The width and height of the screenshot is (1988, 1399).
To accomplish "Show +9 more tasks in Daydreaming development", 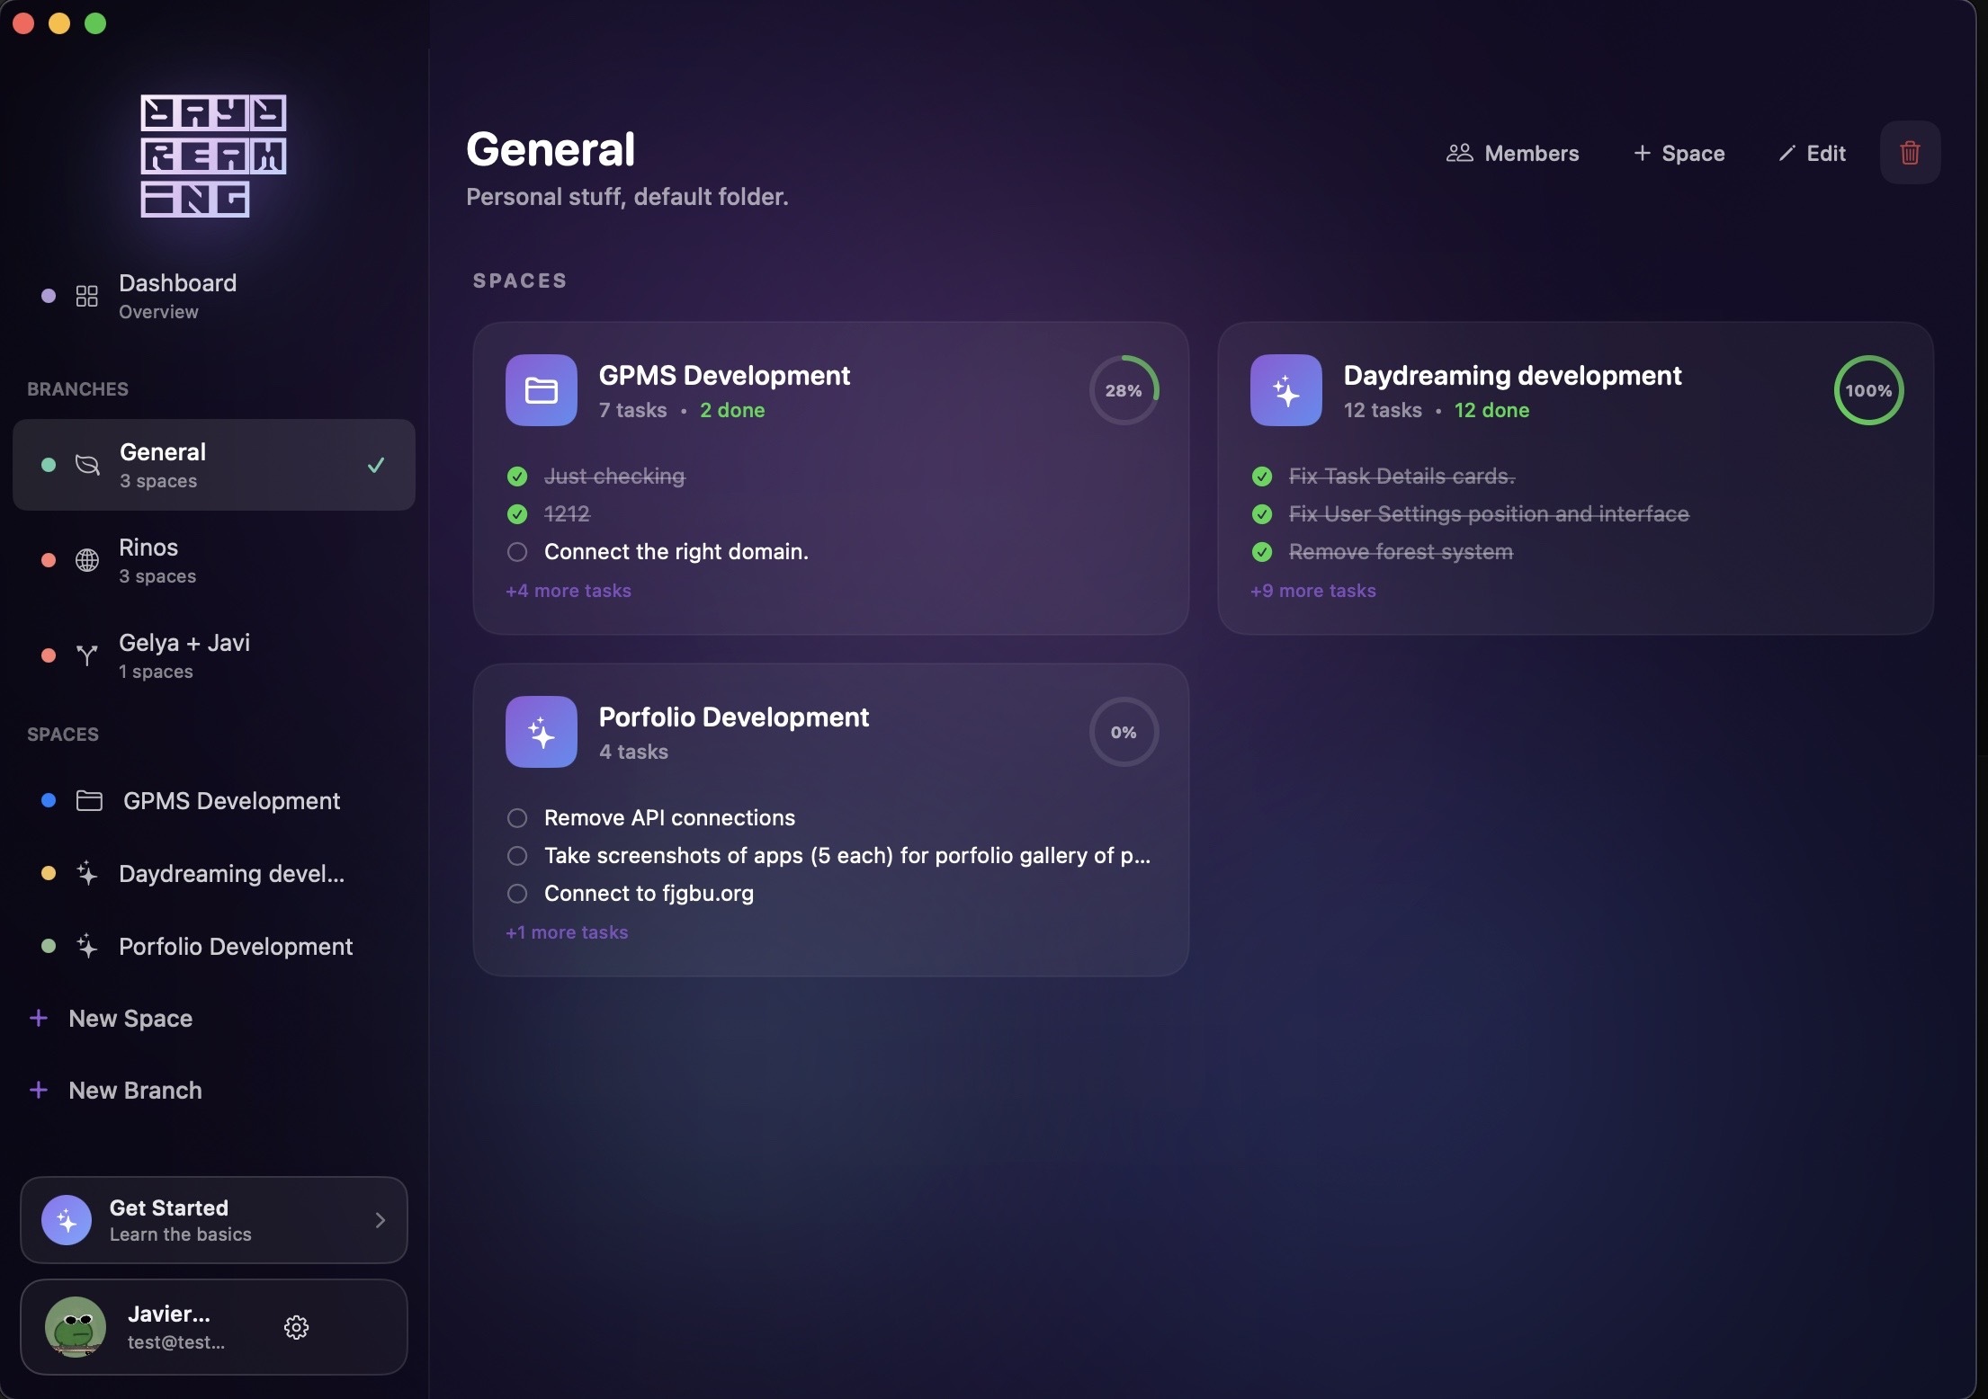I will pos(1313,591).
